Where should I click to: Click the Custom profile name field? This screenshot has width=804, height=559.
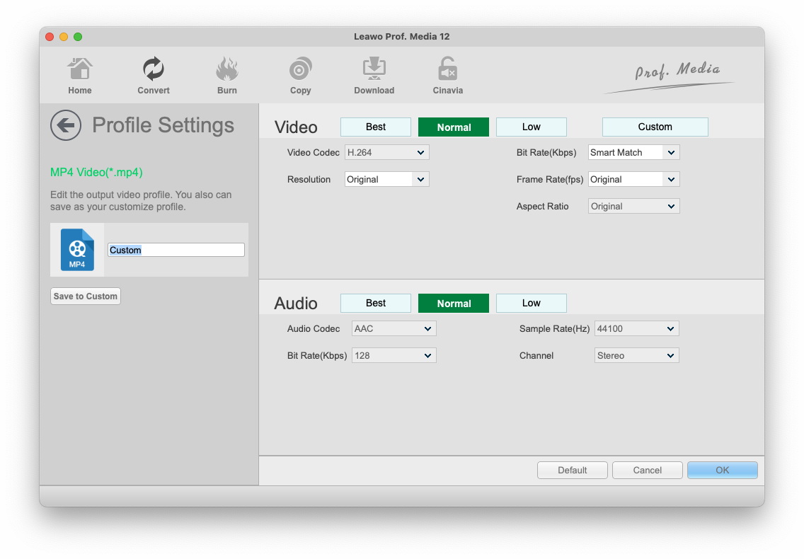[176, 250]
